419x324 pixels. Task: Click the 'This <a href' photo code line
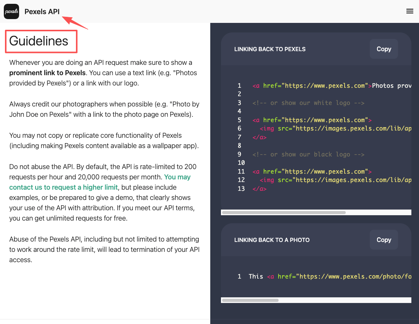[330, 276]
